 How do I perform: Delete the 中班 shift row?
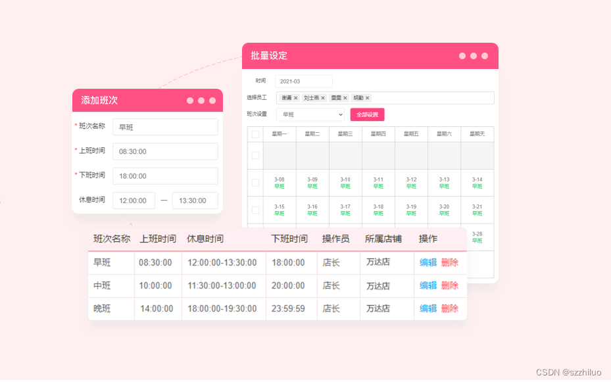click(x=450, y=285)
